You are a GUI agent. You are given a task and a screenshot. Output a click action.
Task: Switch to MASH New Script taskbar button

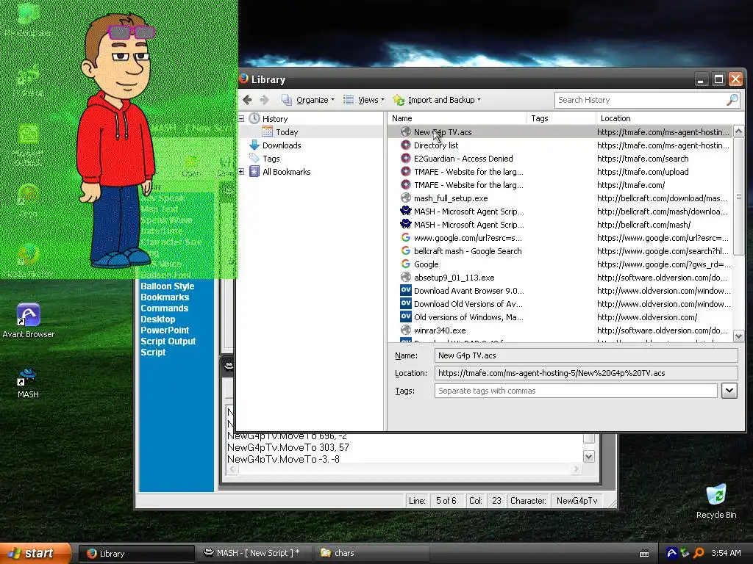click(x=254, y=554)
